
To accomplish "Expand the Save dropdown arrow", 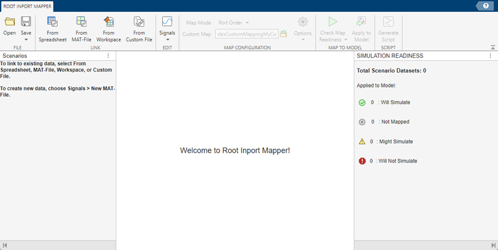I will [26, 40].
